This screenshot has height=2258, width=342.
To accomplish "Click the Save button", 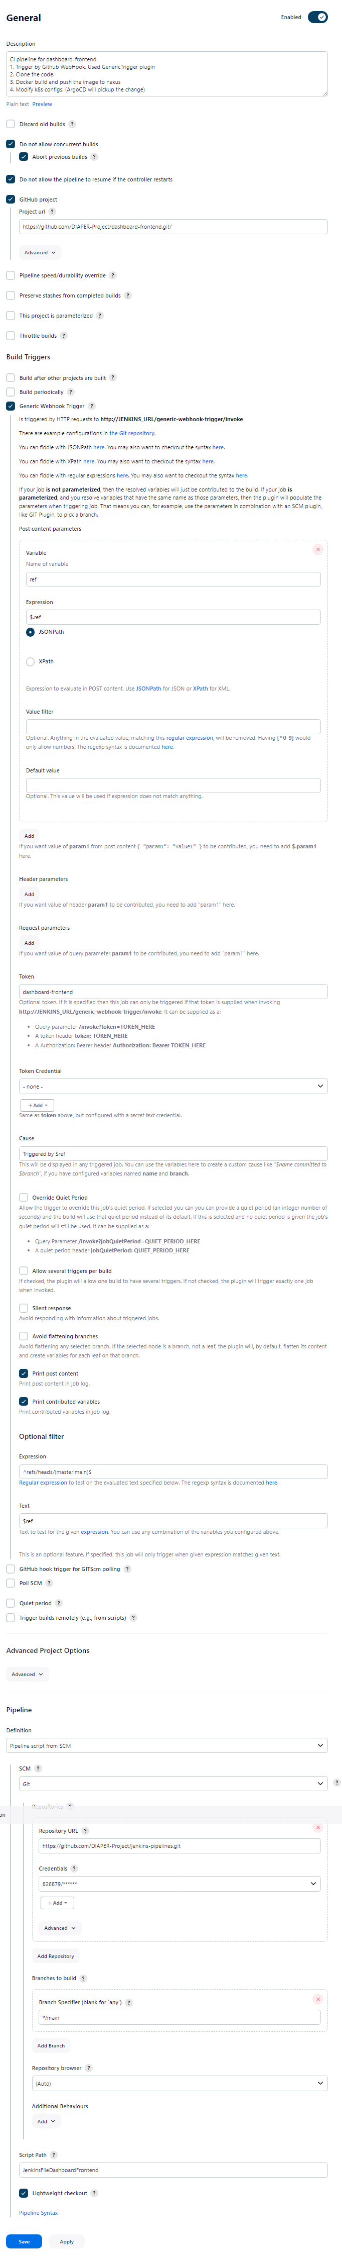I will 24,2241.
